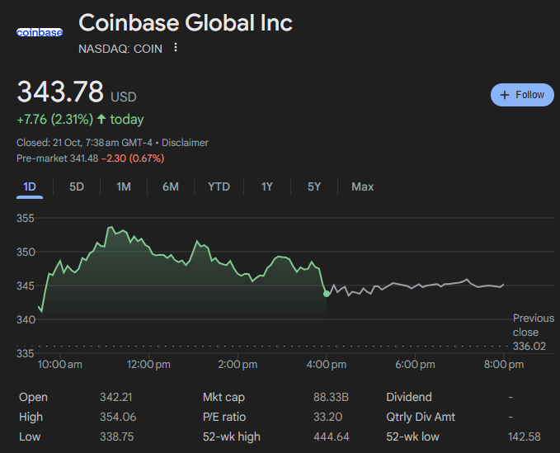Switch to the 5D chart tab
The image size is (560, 453).
(x=77, y=186)
